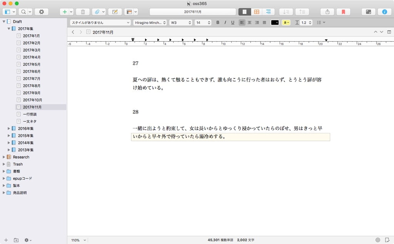Go forward in editor history
394x244 pixels.
click(81, 32)
